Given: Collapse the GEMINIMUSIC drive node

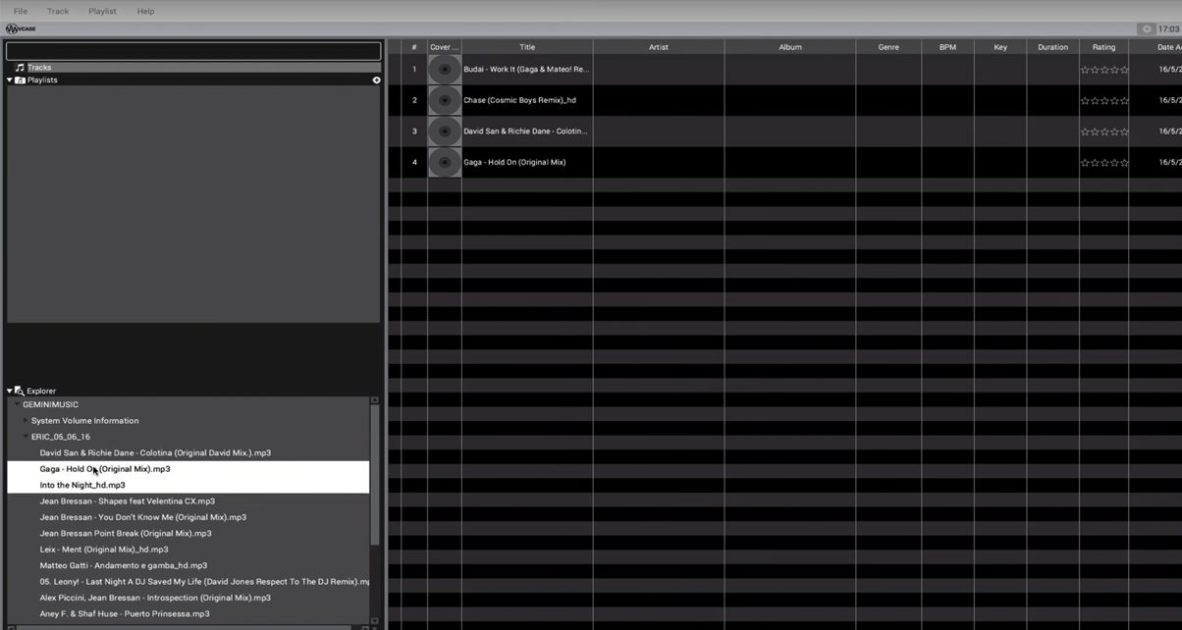Looking at the screenshot, I should [18, 404].
